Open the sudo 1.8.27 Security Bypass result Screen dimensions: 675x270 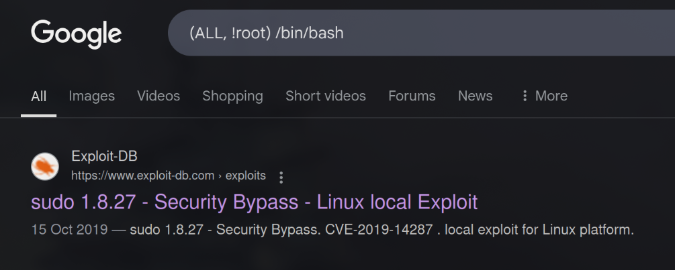[x=254, y=202]
